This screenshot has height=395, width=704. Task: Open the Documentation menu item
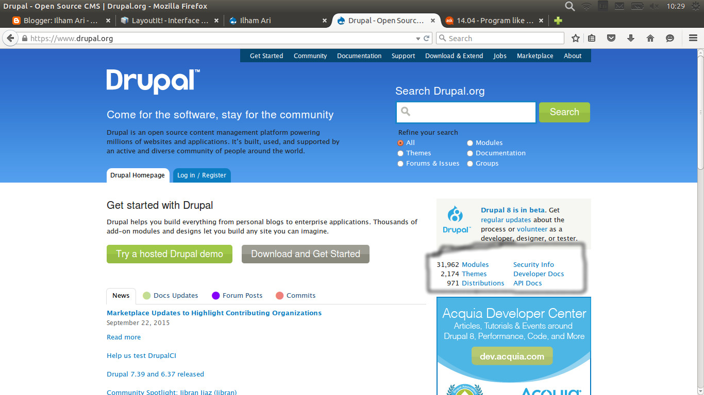point(359,56)
